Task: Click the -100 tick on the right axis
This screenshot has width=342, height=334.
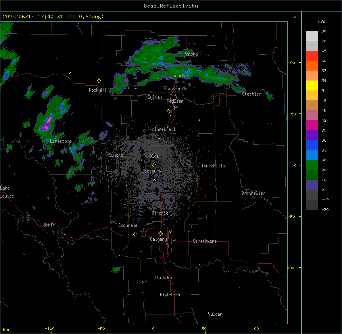Action: tap(290, 268)
